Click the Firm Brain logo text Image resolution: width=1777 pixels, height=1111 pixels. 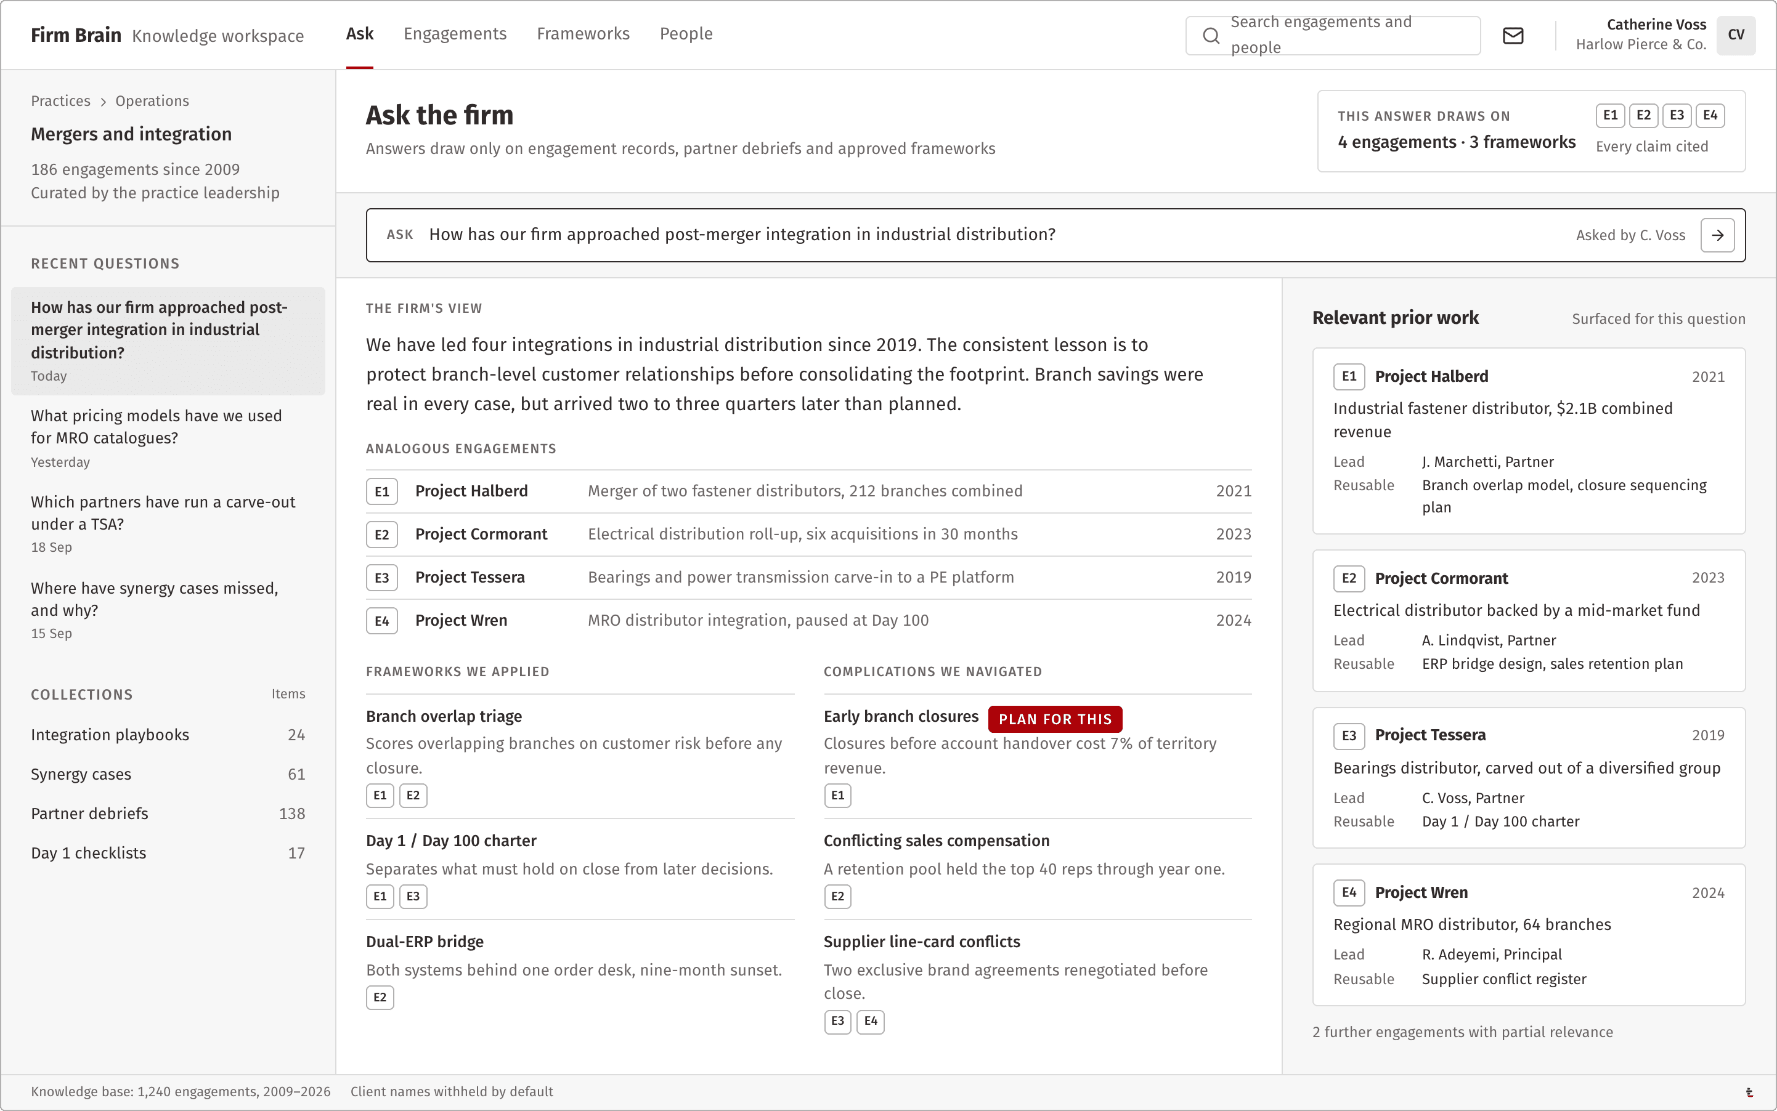click(x=76, y=35)
